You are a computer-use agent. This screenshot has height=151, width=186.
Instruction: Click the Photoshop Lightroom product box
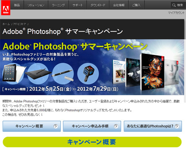click(x=133, y=73)
